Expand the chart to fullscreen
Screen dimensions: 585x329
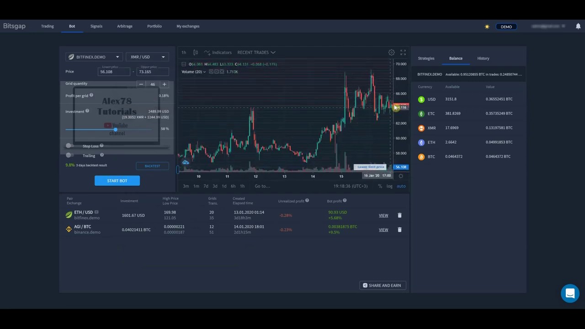(403, 53)
